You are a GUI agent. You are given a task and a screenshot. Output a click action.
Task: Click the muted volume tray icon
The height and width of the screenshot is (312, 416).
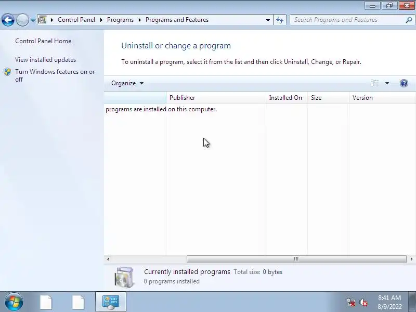(363, 302)
